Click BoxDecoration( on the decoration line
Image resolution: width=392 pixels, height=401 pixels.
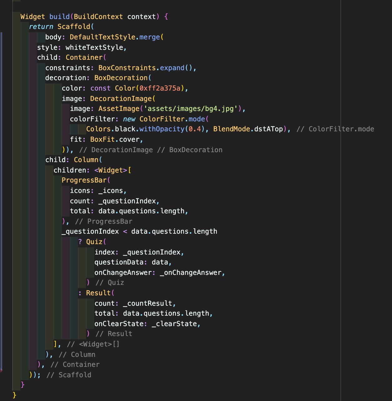click(123, 78)
